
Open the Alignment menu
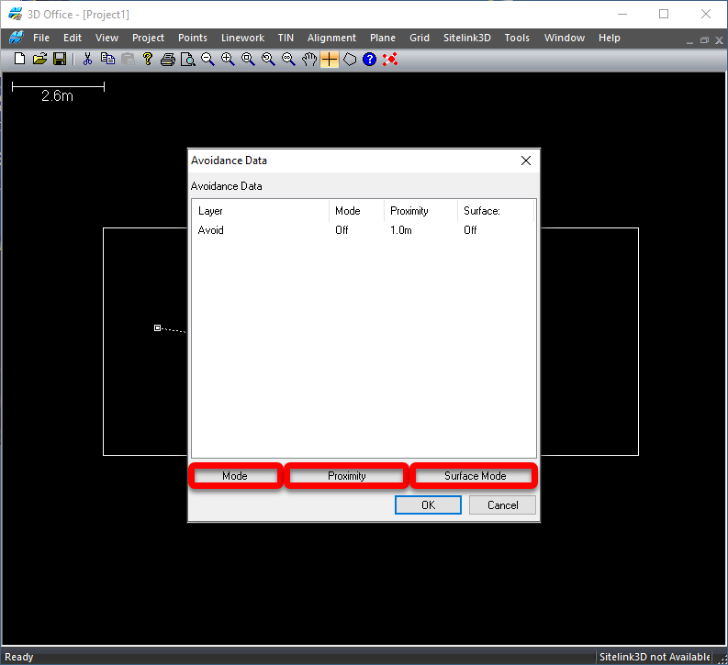[331, 38]
